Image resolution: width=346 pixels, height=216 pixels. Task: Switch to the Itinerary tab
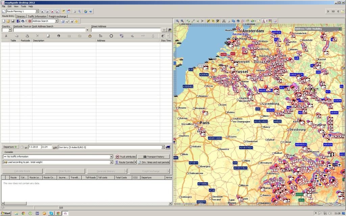pos(21,16)
